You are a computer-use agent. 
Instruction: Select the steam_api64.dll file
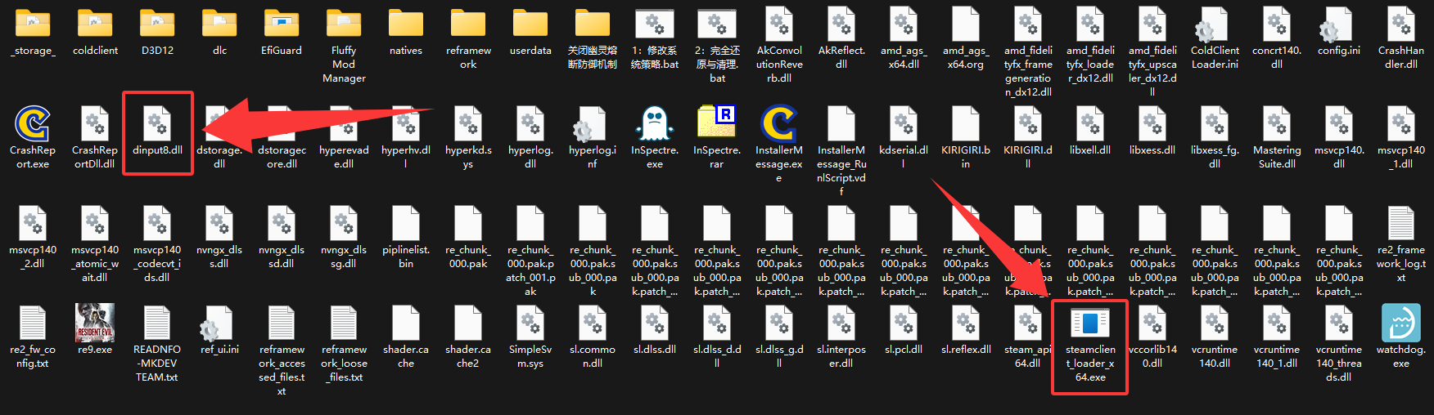(x=1027, y=324)
